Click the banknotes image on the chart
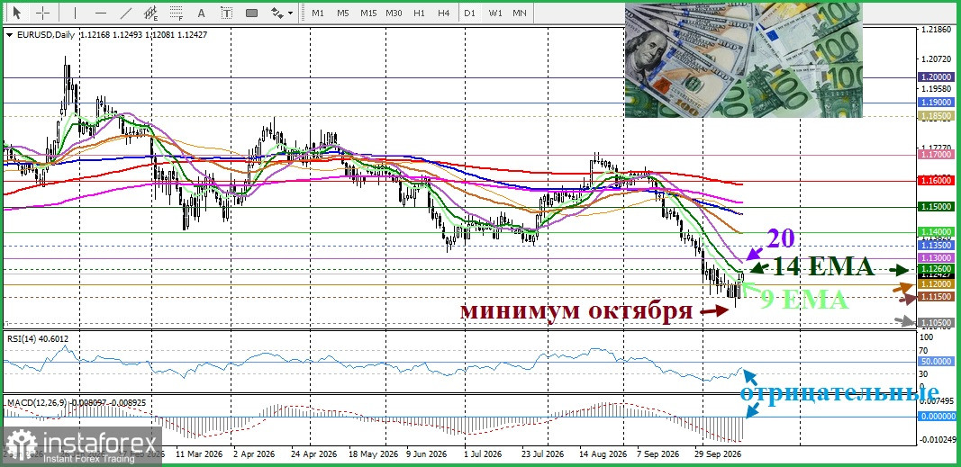This screenshot has width=961, height=467. 743,60
